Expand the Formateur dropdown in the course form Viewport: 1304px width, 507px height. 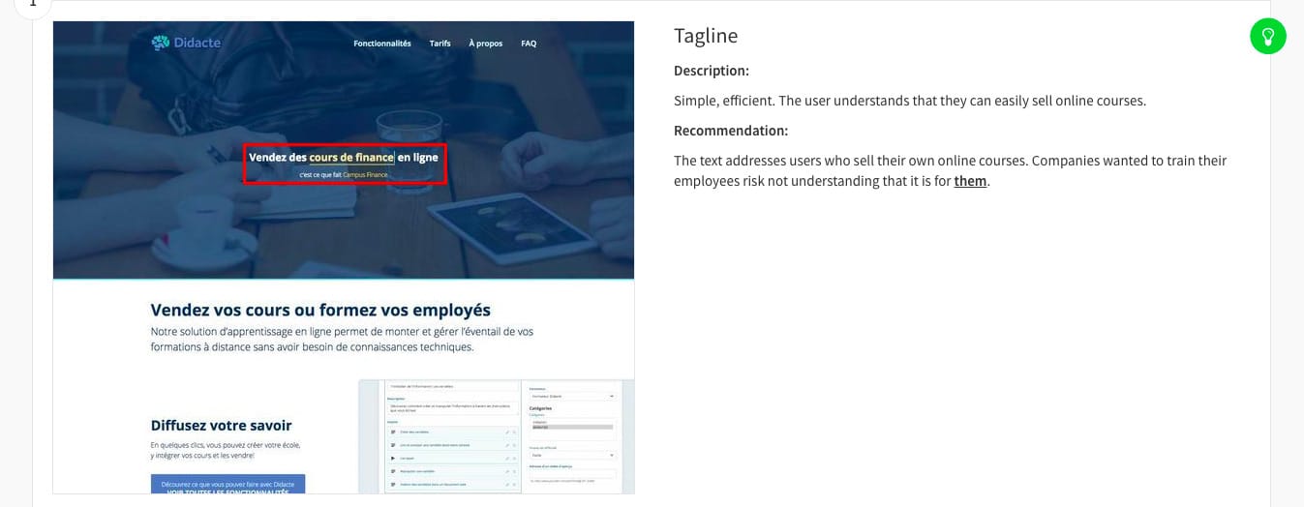click(572, 396)
